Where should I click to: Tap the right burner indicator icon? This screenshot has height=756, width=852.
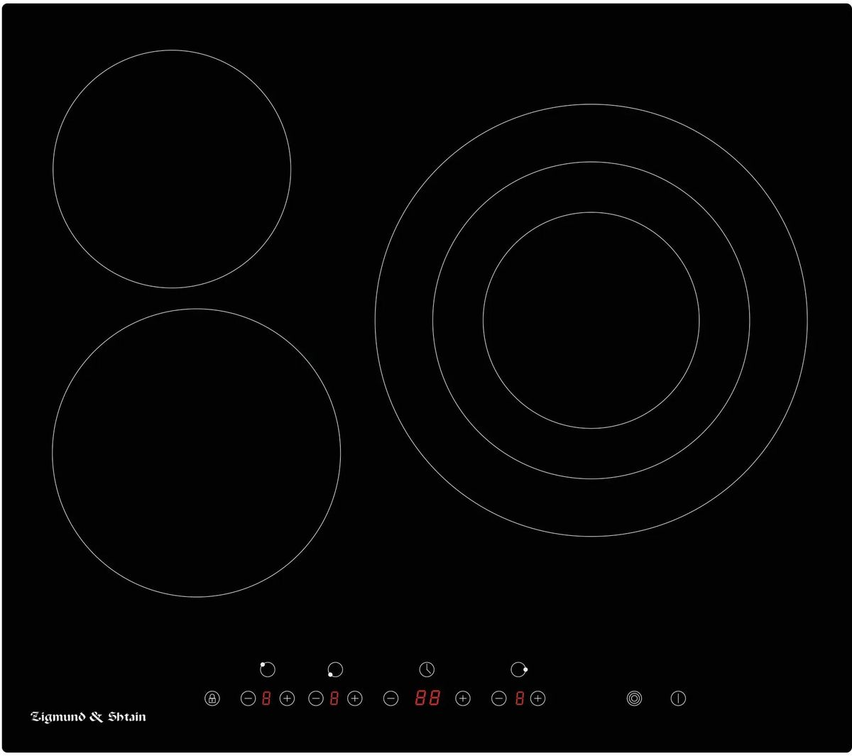[520, 669]
